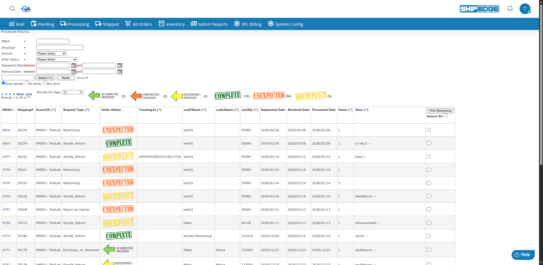Open RMA 8797 link
Image resolution: width=543 pixels, height=265 pixels.
click(7, 157)
